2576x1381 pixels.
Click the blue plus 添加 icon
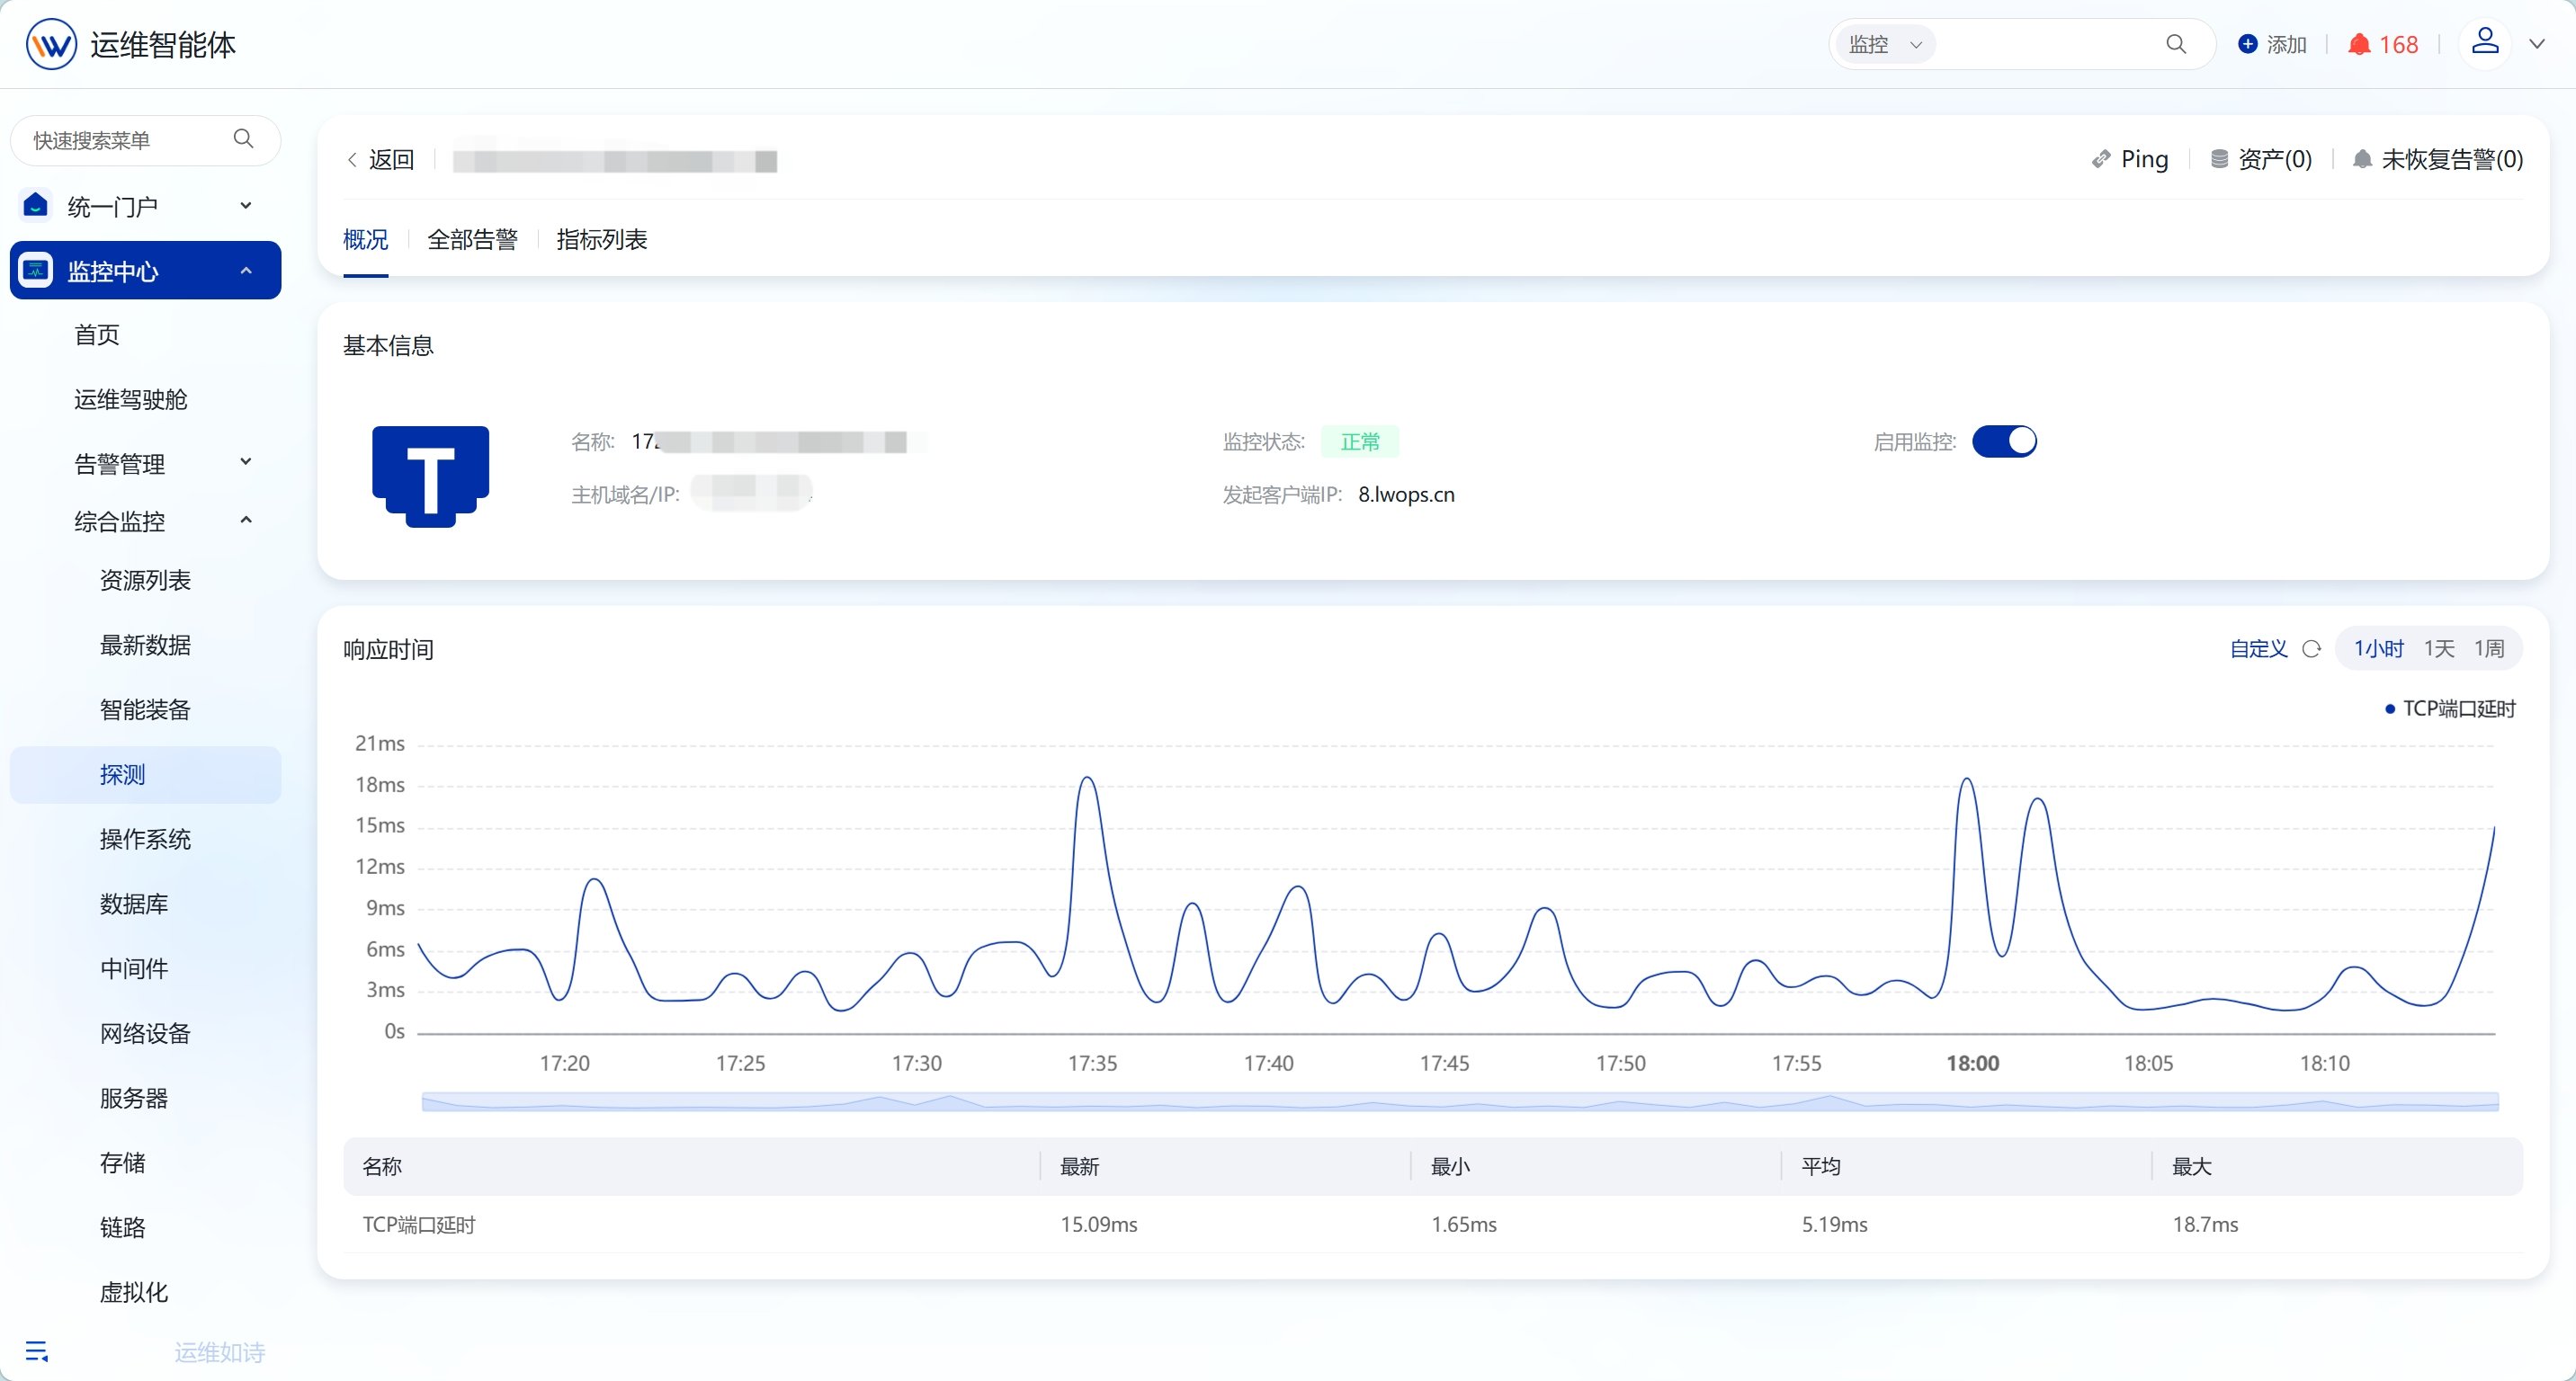click(x=2247, y=44)
